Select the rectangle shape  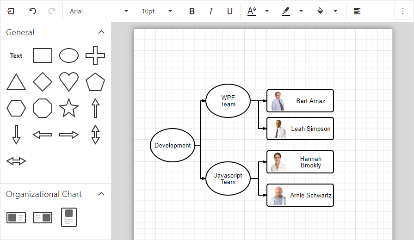pos(43,55)
